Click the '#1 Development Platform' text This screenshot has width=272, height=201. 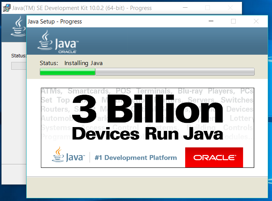(x=136, y=158)
